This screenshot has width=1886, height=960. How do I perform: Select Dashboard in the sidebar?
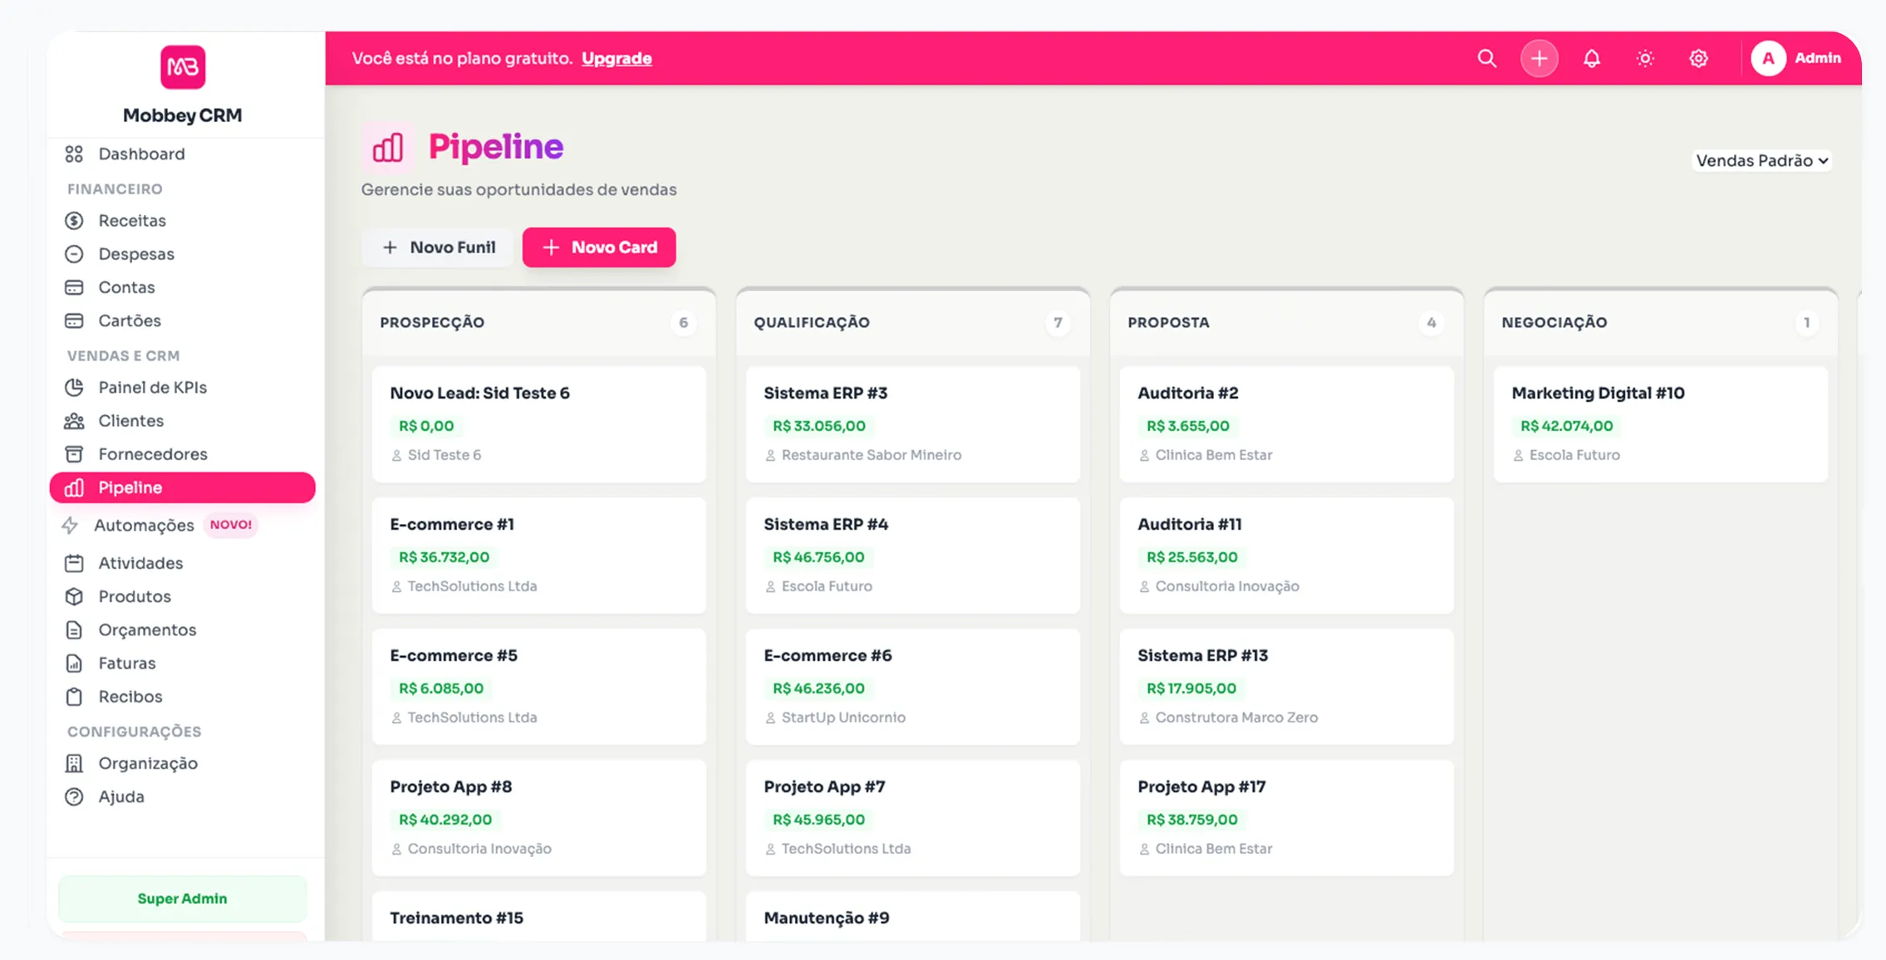(141, 154)
